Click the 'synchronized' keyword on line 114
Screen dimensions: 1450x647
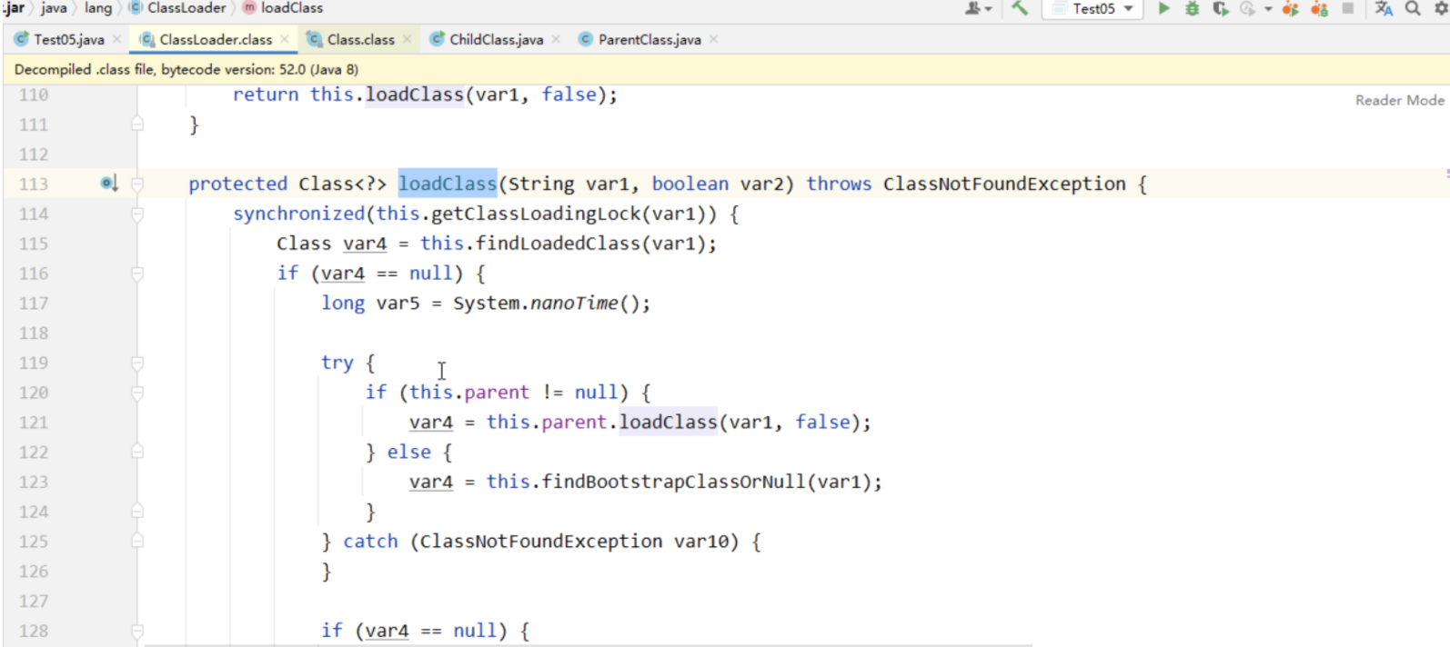298,214
